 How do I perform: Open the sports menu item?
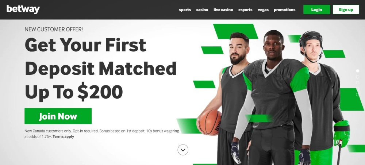pos(185,10)
